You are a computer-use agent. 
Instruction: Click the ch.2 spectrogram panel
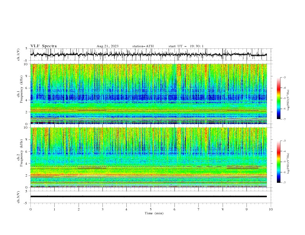pos(148,157)
